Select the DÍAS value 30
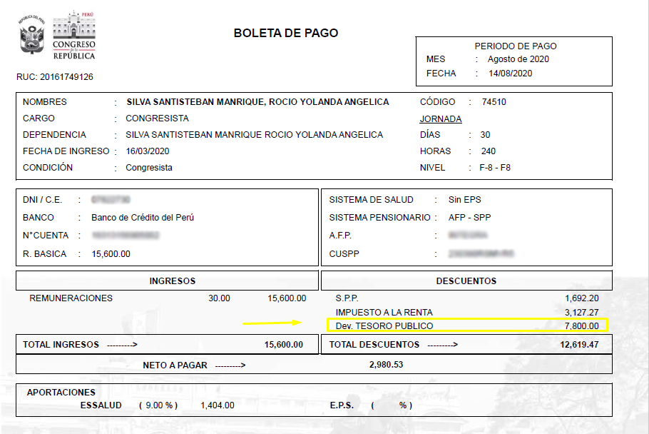The image size is (649, 434). click(x=485, y=135)
